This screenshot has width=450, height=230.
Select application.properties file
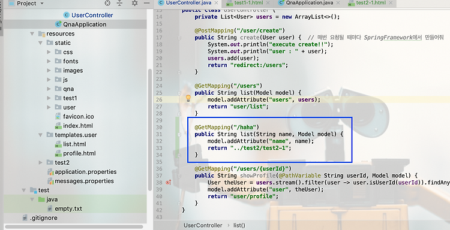(86, 172)
